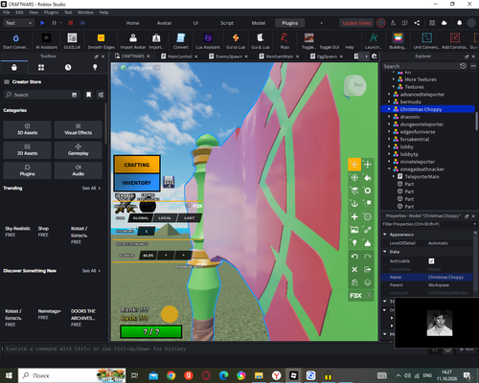The width and height of the screenshot is (479, 383).
Task: Open the Lux Assistant plugin
Action: [x=208, y=41]
